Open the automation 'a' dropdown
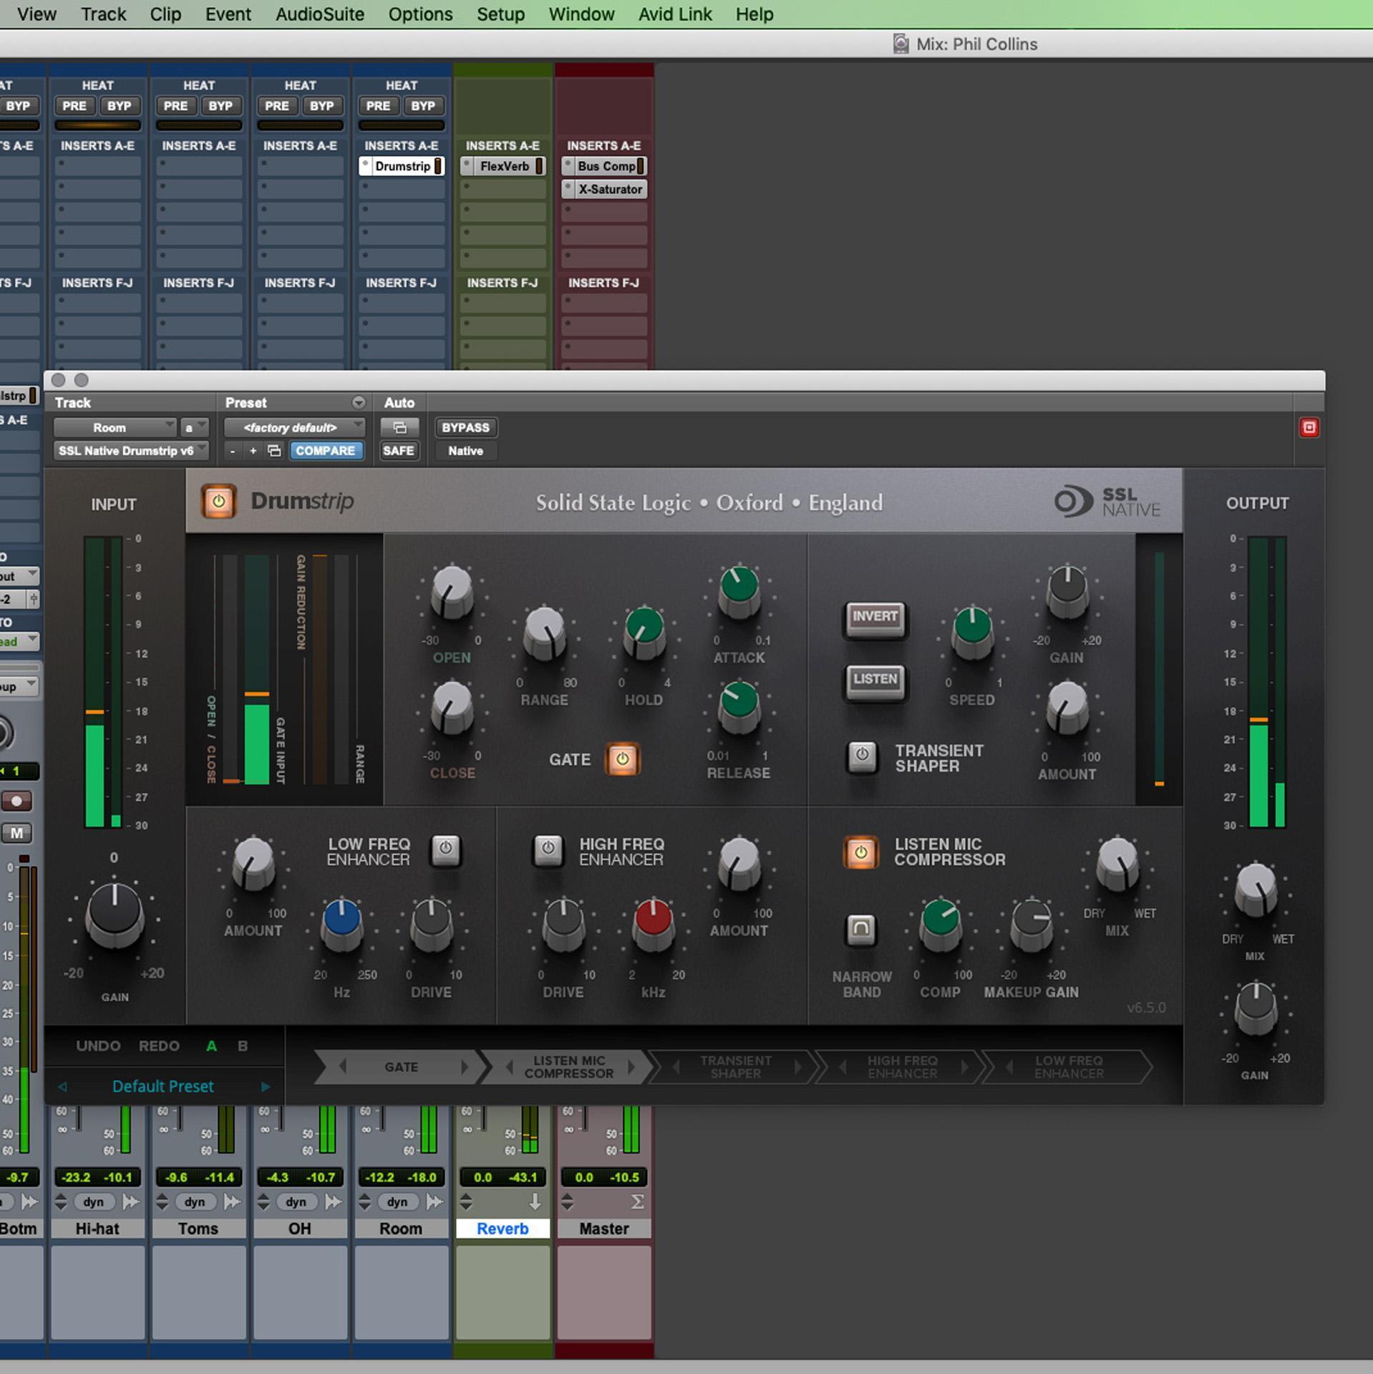The width and height of the screenshot is (1373, 1374). [193, 427]
